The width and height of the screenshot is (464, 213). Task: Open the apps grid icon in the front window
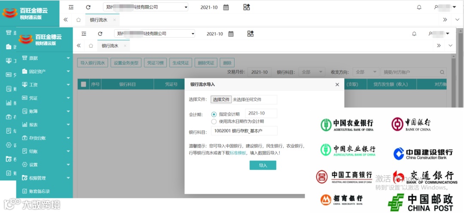(x=250, y=33)
